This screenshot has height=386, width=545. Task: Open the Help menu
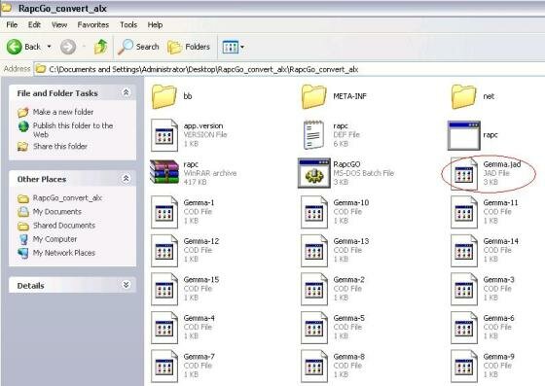[x=155, y=24]
